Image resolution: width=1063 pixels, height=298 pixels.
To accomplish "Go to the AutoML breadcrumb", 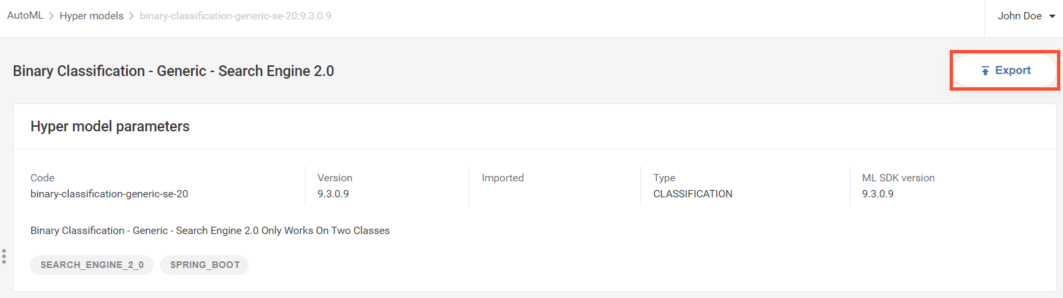I will click(25, 15).
